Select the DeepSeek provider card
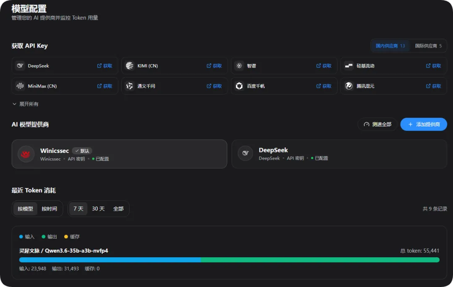Image resolution: width=453 pixels, height=287 pixels. point(339,154)
